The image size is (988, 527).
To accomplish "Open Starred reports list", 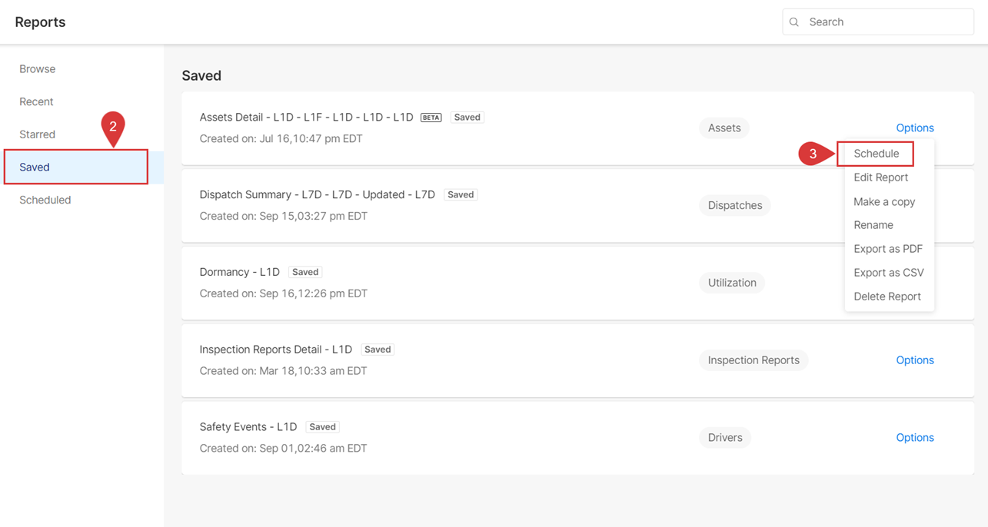I will pos(37,134).
